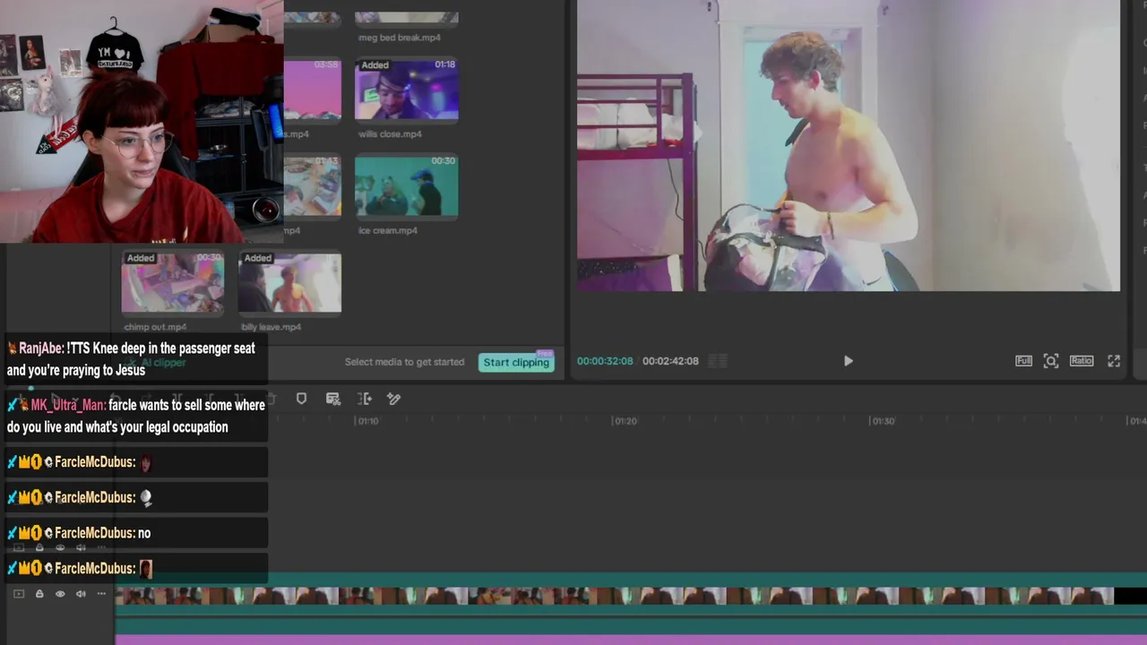The width and height of the screenshot is (1147, 645).
Task: Click the clip-edit icon right of the marker
Action: (x=333, y=399)
